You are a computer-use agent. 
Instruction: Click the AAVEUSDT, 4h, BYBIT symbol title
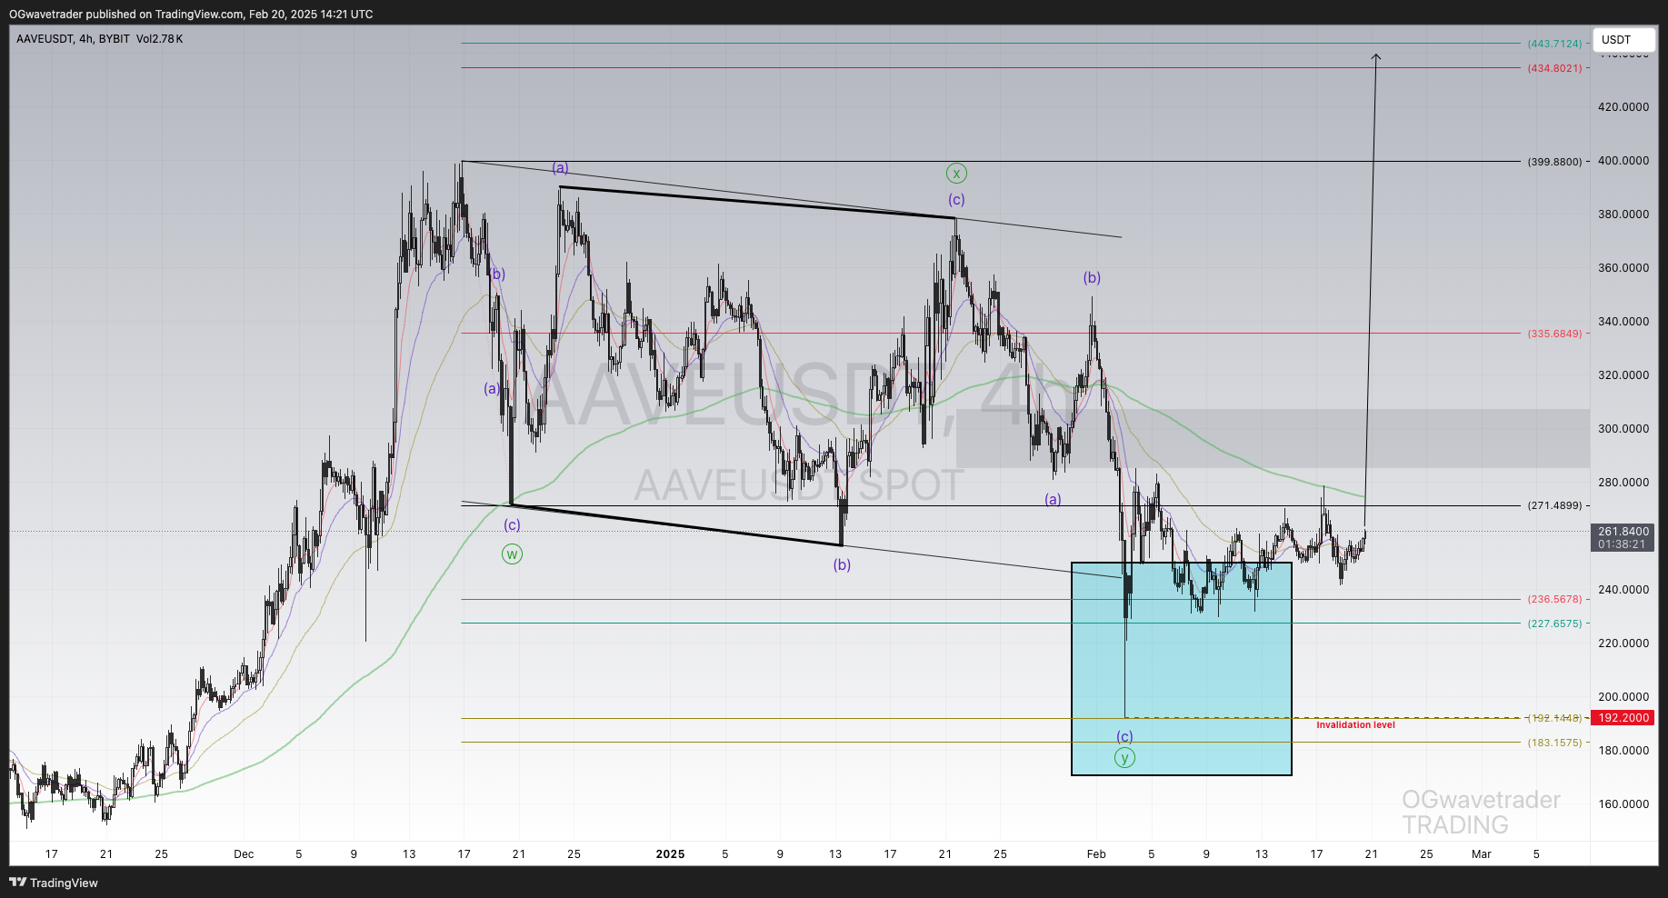click(73, 39)
